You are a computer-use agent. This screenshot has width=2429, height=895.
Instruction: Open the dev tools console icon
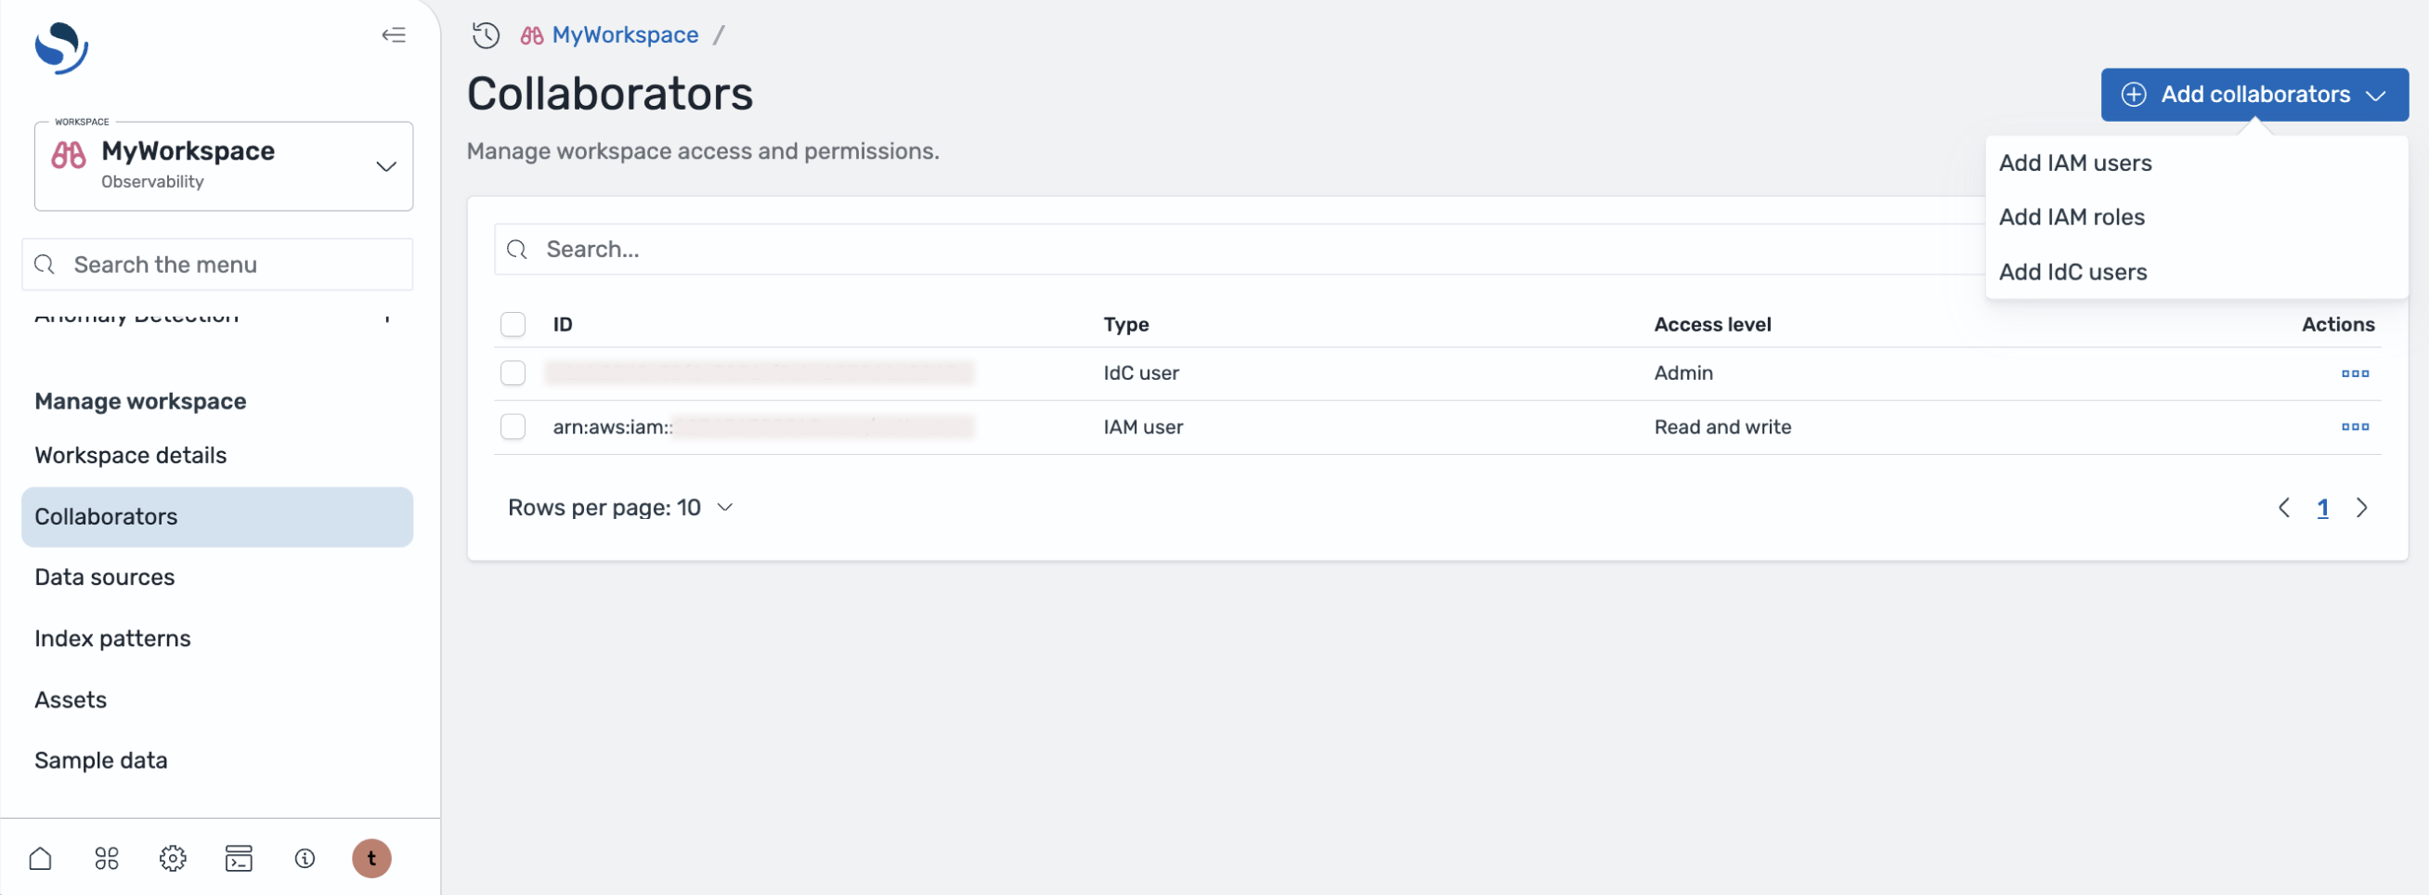click(239, 858)
